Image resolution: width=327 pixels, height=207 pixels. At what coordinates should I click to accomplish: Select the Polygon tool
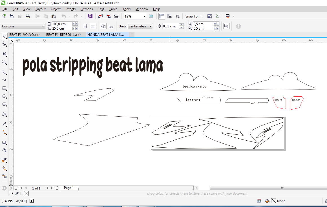4,104
